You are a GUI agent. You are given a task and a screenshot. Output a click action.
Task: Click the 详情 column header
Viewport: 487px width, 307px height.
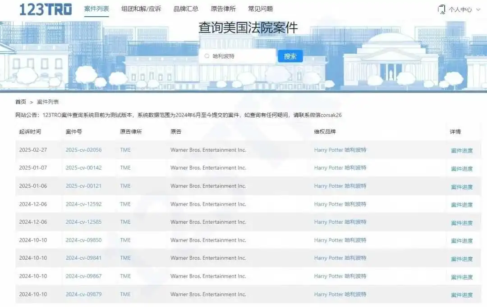[x=455, y=132]
